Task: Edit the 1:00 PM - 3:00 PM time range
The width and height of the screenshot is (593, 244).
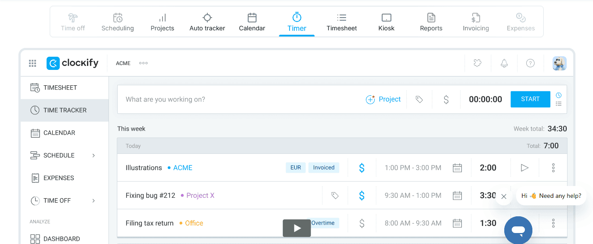Action: click(413, 168)
